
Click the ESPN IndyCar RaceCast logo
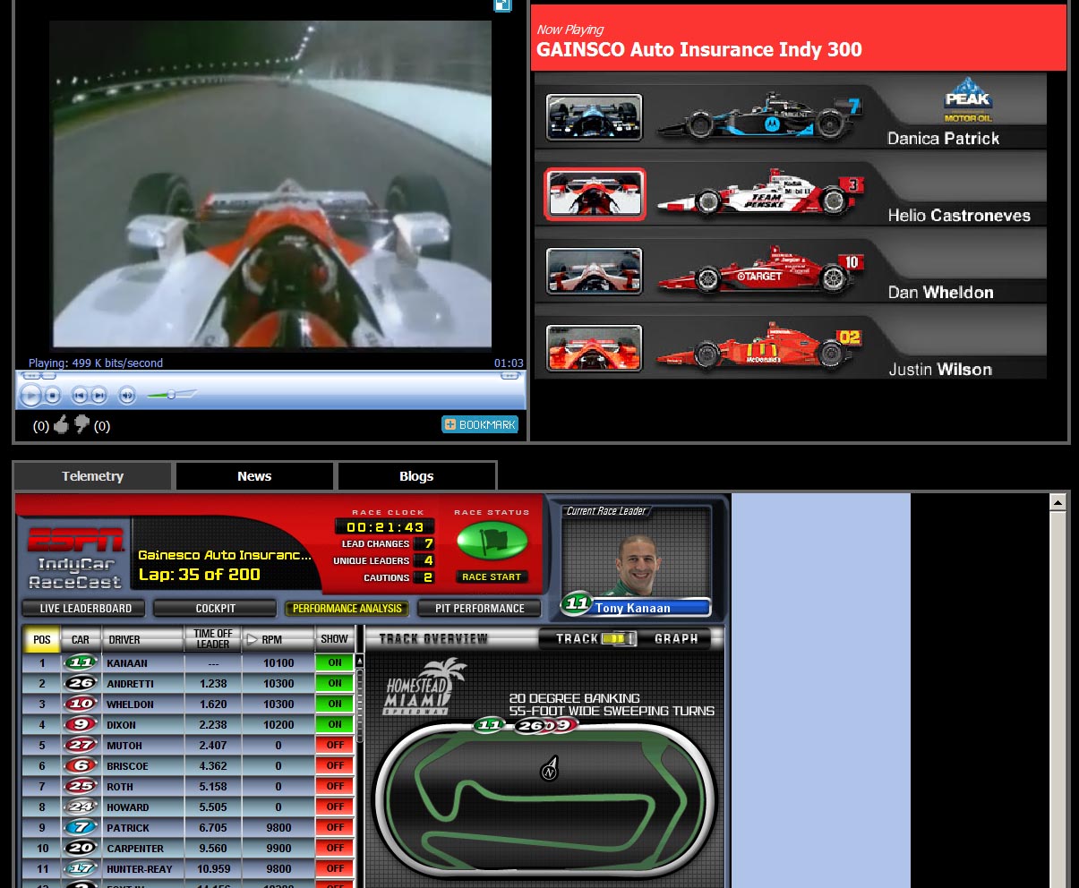click(75, 559)
